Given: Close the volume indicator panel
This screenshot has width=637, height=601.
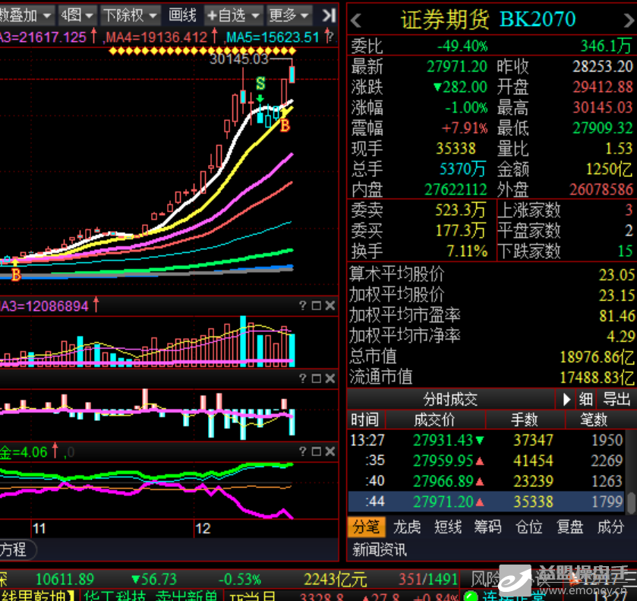Looking at the screenshot, I should click(330, 305).
